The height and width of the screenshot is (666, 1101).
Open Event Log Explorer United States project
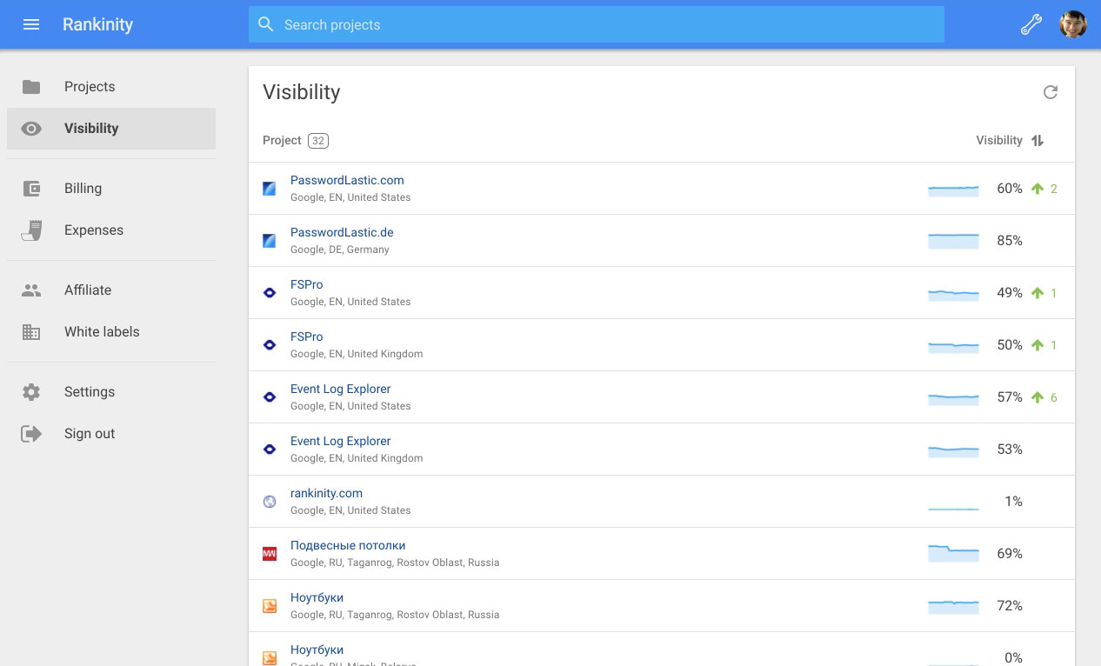coord(341,389)
